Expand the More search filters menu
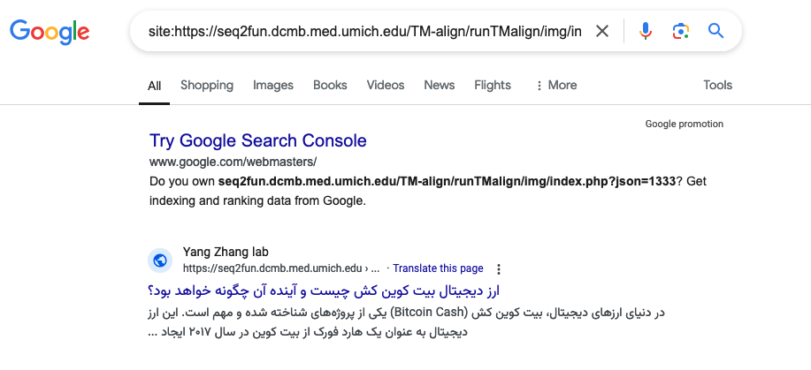811x370 pixels. coord(556,86)
